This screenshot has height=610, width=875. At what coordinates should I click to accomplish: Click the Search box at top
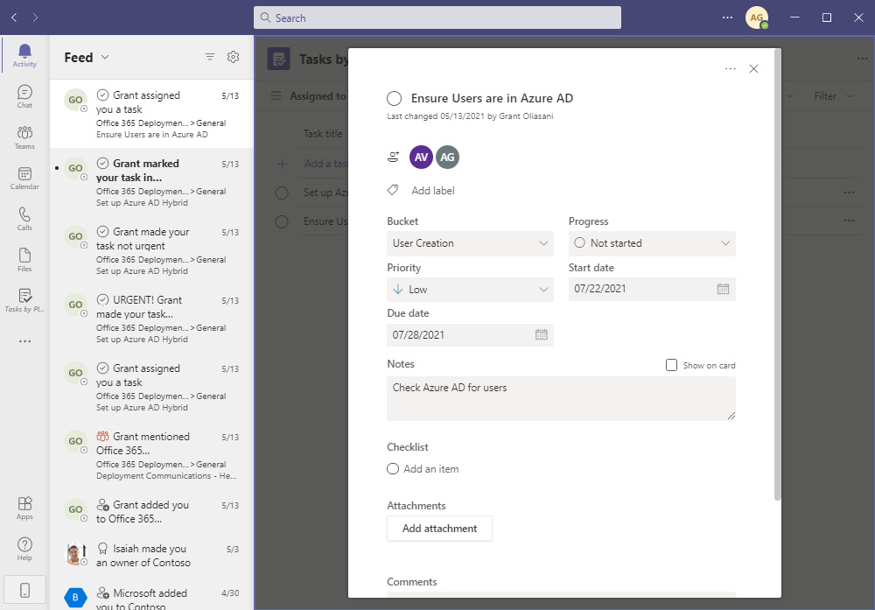(x=437, y=18)
